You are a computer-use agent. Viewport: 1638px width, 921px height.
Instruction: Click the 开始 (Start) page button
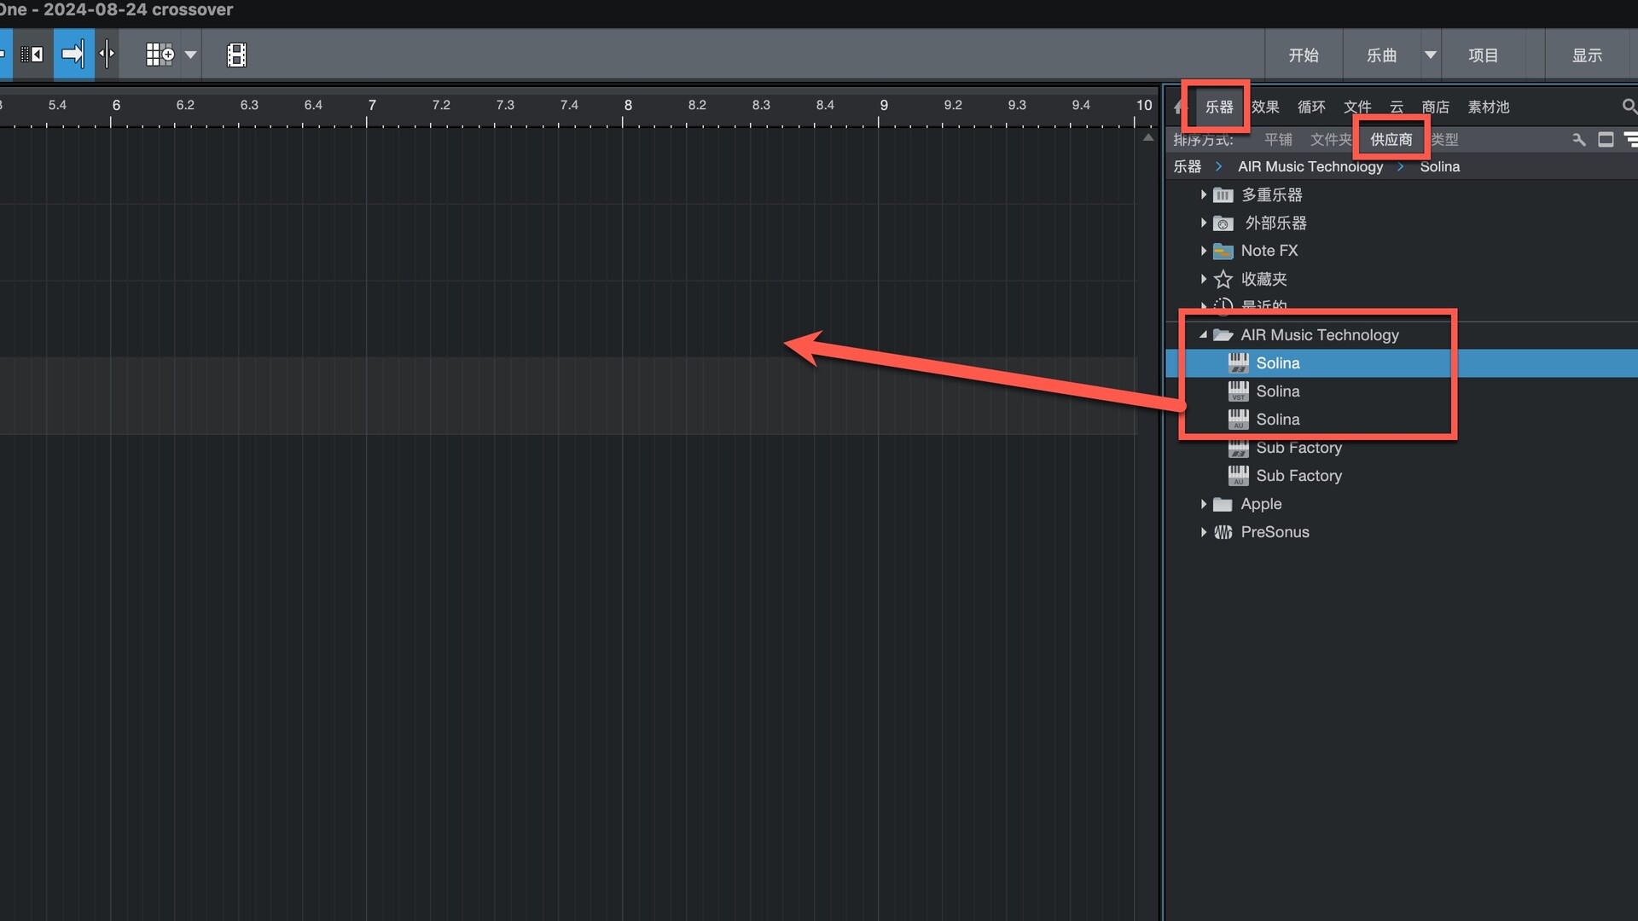(1303, 55)
